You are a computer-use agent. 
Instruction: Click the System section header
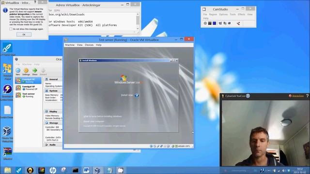[x=53, y=91]
